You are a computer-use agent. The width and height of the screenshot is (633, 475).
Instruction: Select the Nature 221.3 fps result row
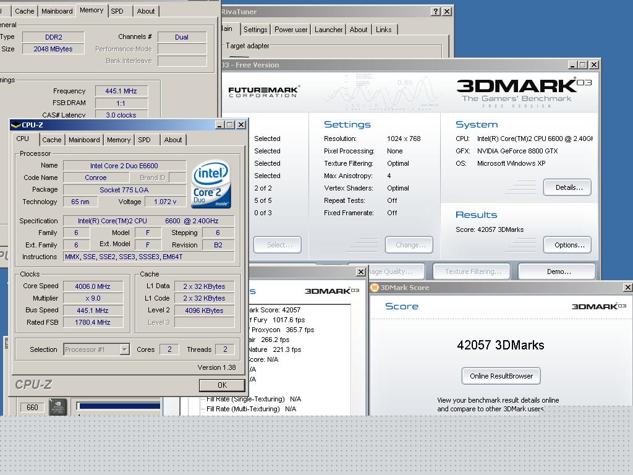[275, 349]
